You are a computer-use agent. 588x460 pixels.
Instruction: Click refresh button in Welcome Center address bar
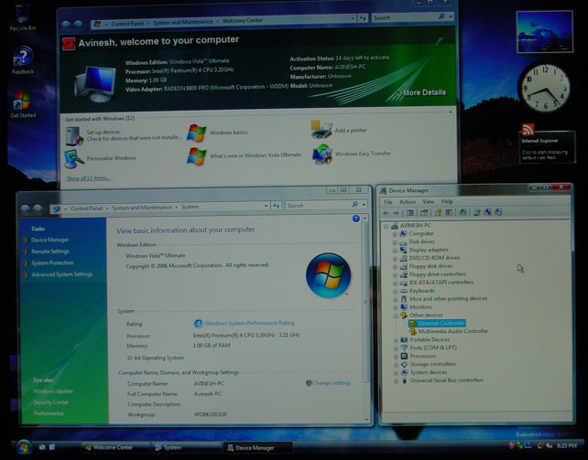[363, 17]
